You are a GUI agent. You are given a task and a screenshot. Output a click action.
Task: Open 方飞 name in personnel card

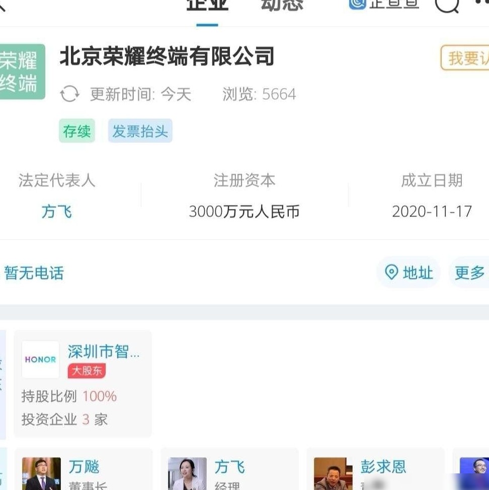(229, 467)
